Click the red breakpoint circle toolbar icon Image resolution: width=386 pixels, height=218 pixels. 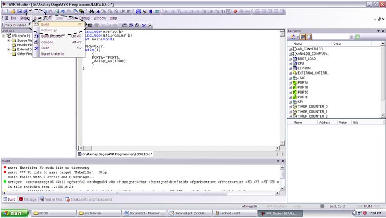tap(235, 11)
